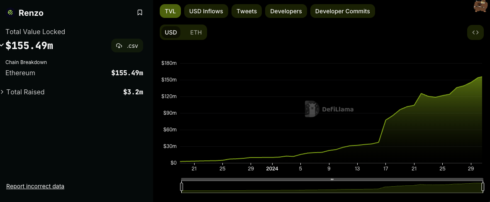Expand the Total Value Locked chain breakdown
Viewport: 490px width, 202px height.
(2, 44)
